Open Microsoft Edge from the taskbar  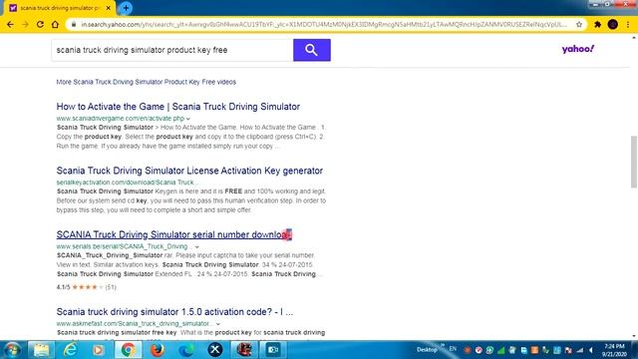[186, 350]
